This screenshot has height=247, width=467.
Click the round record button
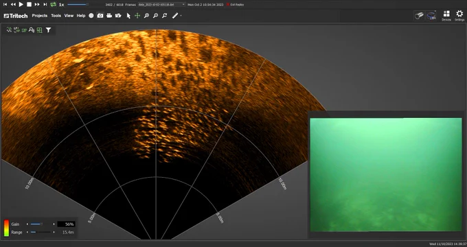(91, 16)
